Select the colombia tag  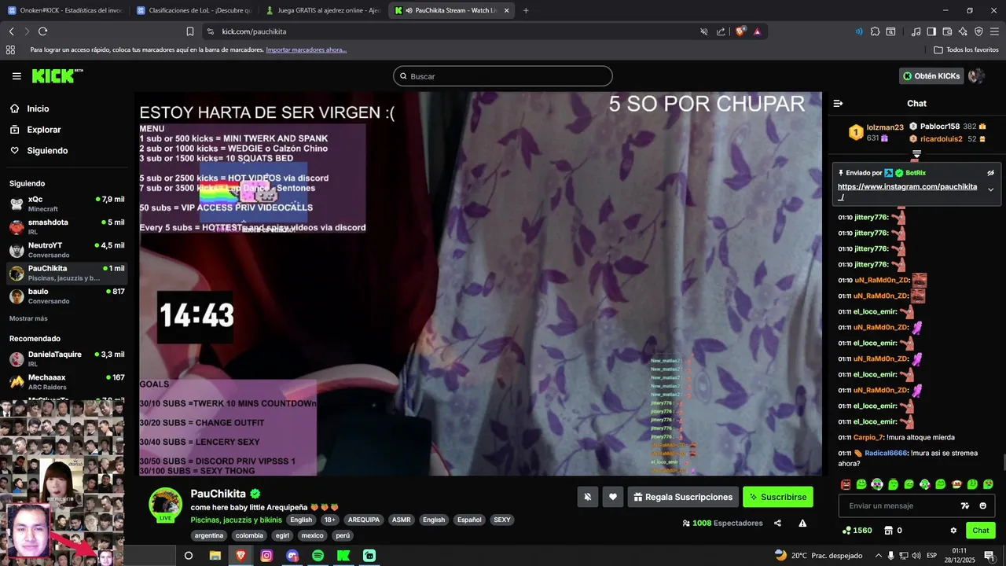pyautogui.click(x=249, y=535)
